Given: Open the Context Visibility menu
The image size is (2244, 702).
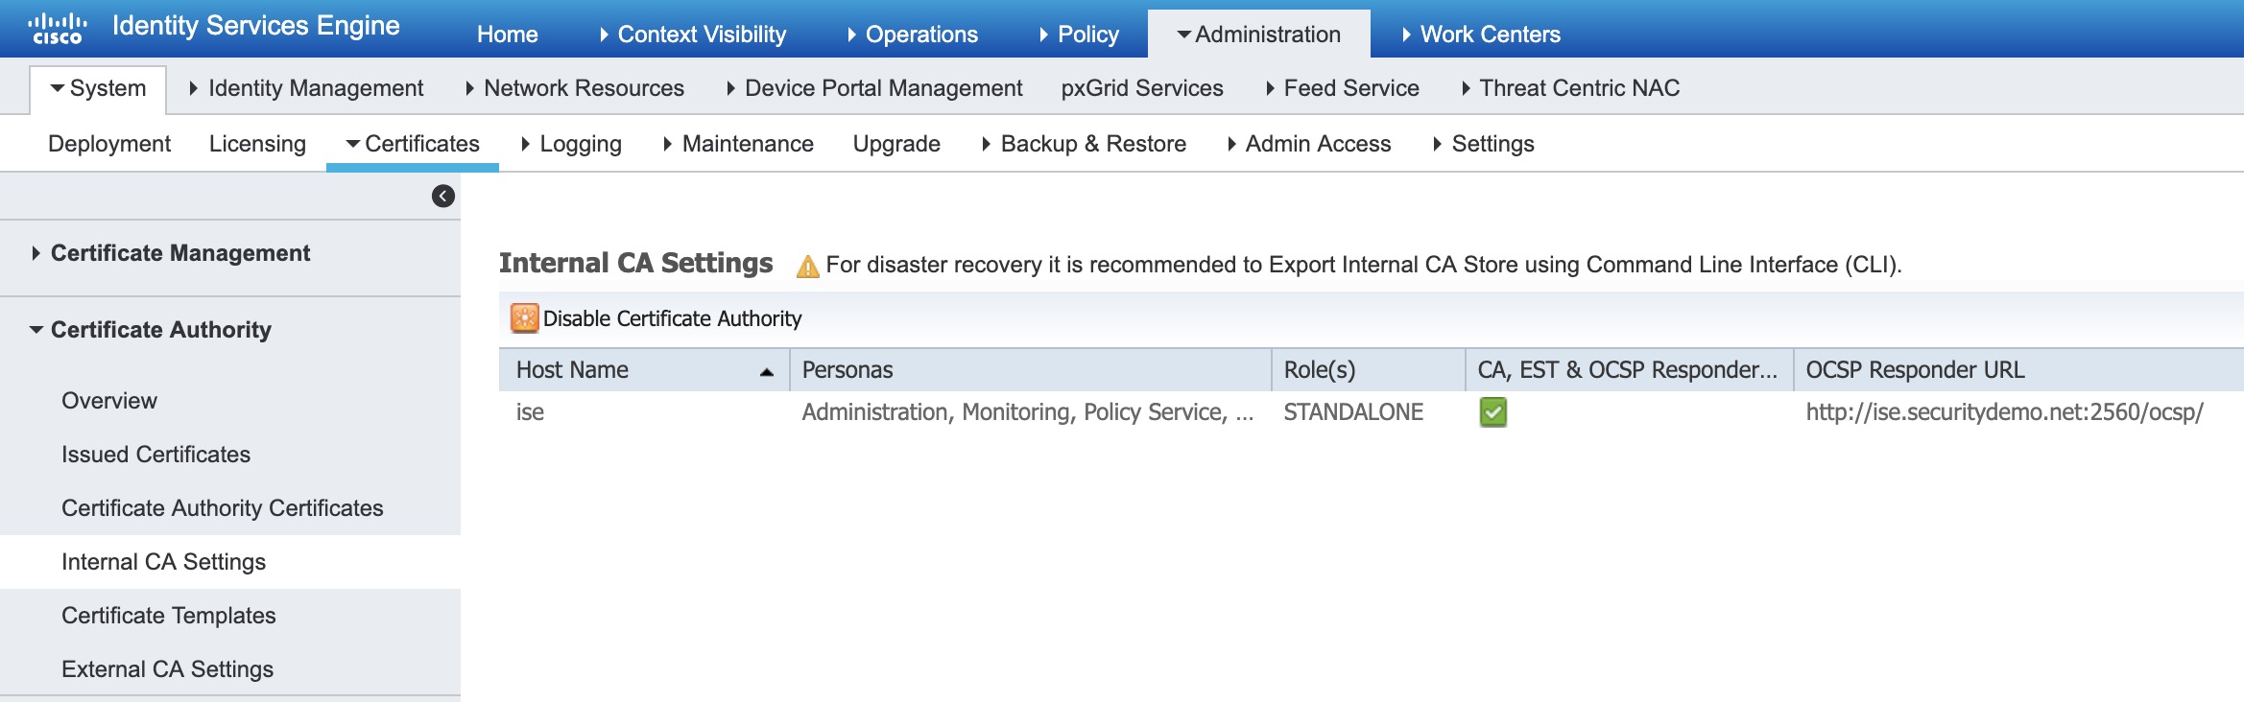Looking at the screenshot, I should click(693, 35).
